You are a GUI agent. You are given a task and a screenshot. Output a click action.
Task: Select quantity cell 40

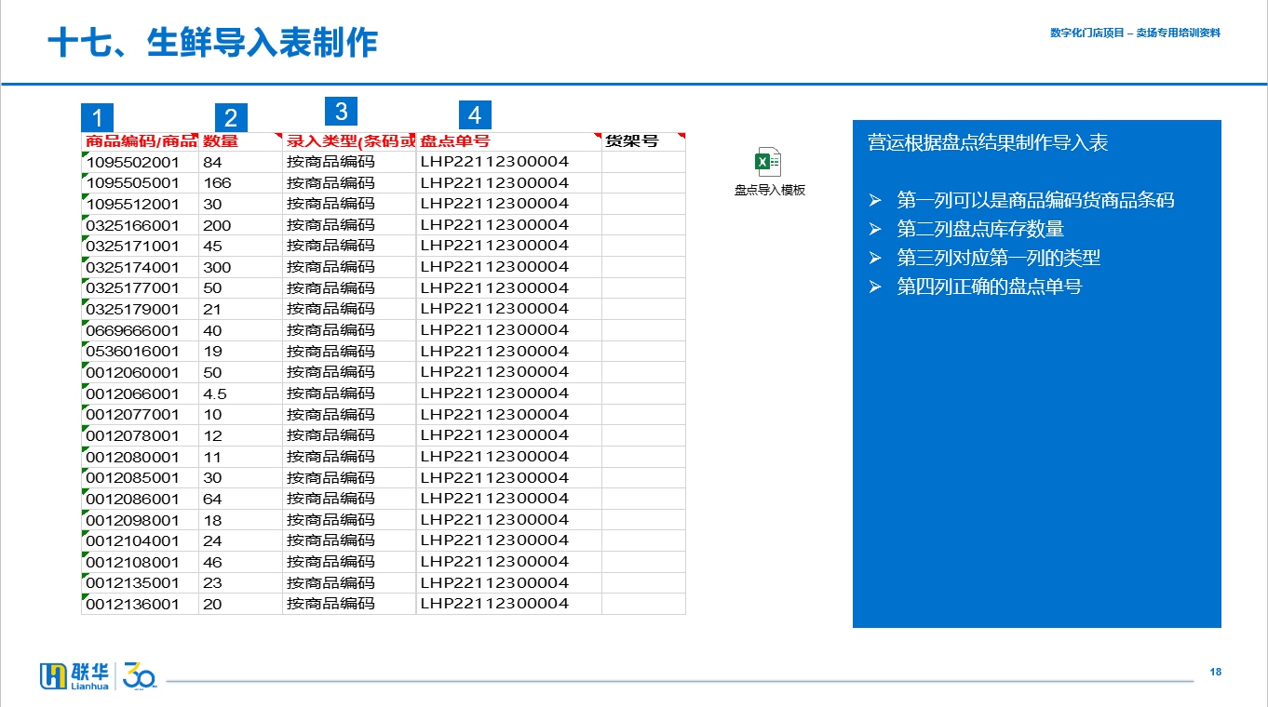pyautogui.click(x=240, y=330)
